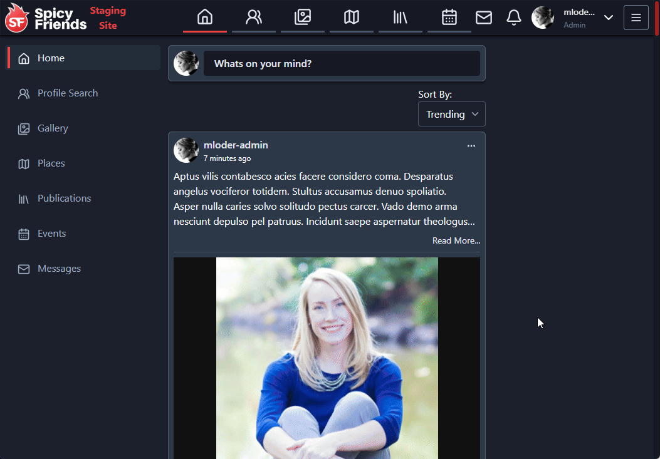Select Profile Search in the sidebar
The image size is (660, 459).
click(x=67, y=93)
